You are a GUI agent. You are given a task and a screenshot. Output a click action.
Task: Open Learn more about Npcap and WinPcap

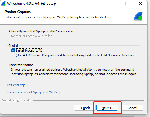[34, 92]
